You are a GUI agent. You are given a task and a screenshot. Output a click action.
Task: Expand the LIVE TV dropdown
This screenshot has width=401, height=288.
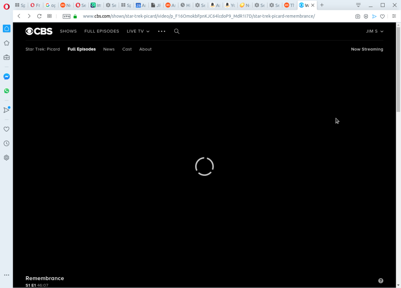point(138,31)
